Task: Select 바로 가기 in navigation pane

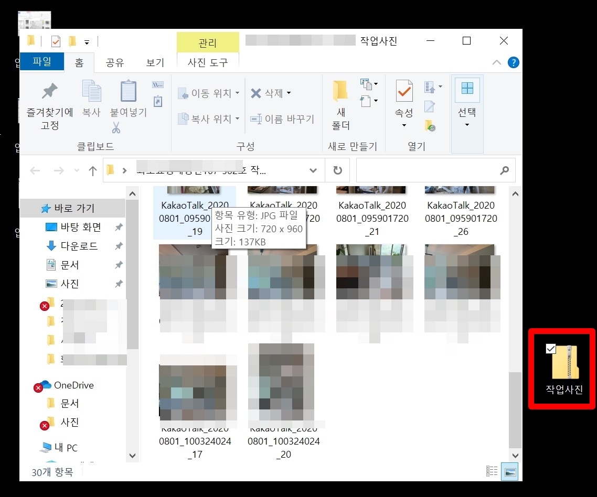Action: (x=73, y=208)
